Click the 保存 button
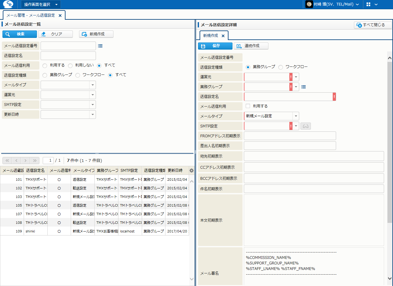393x286 pixels. tap(215, 46)
